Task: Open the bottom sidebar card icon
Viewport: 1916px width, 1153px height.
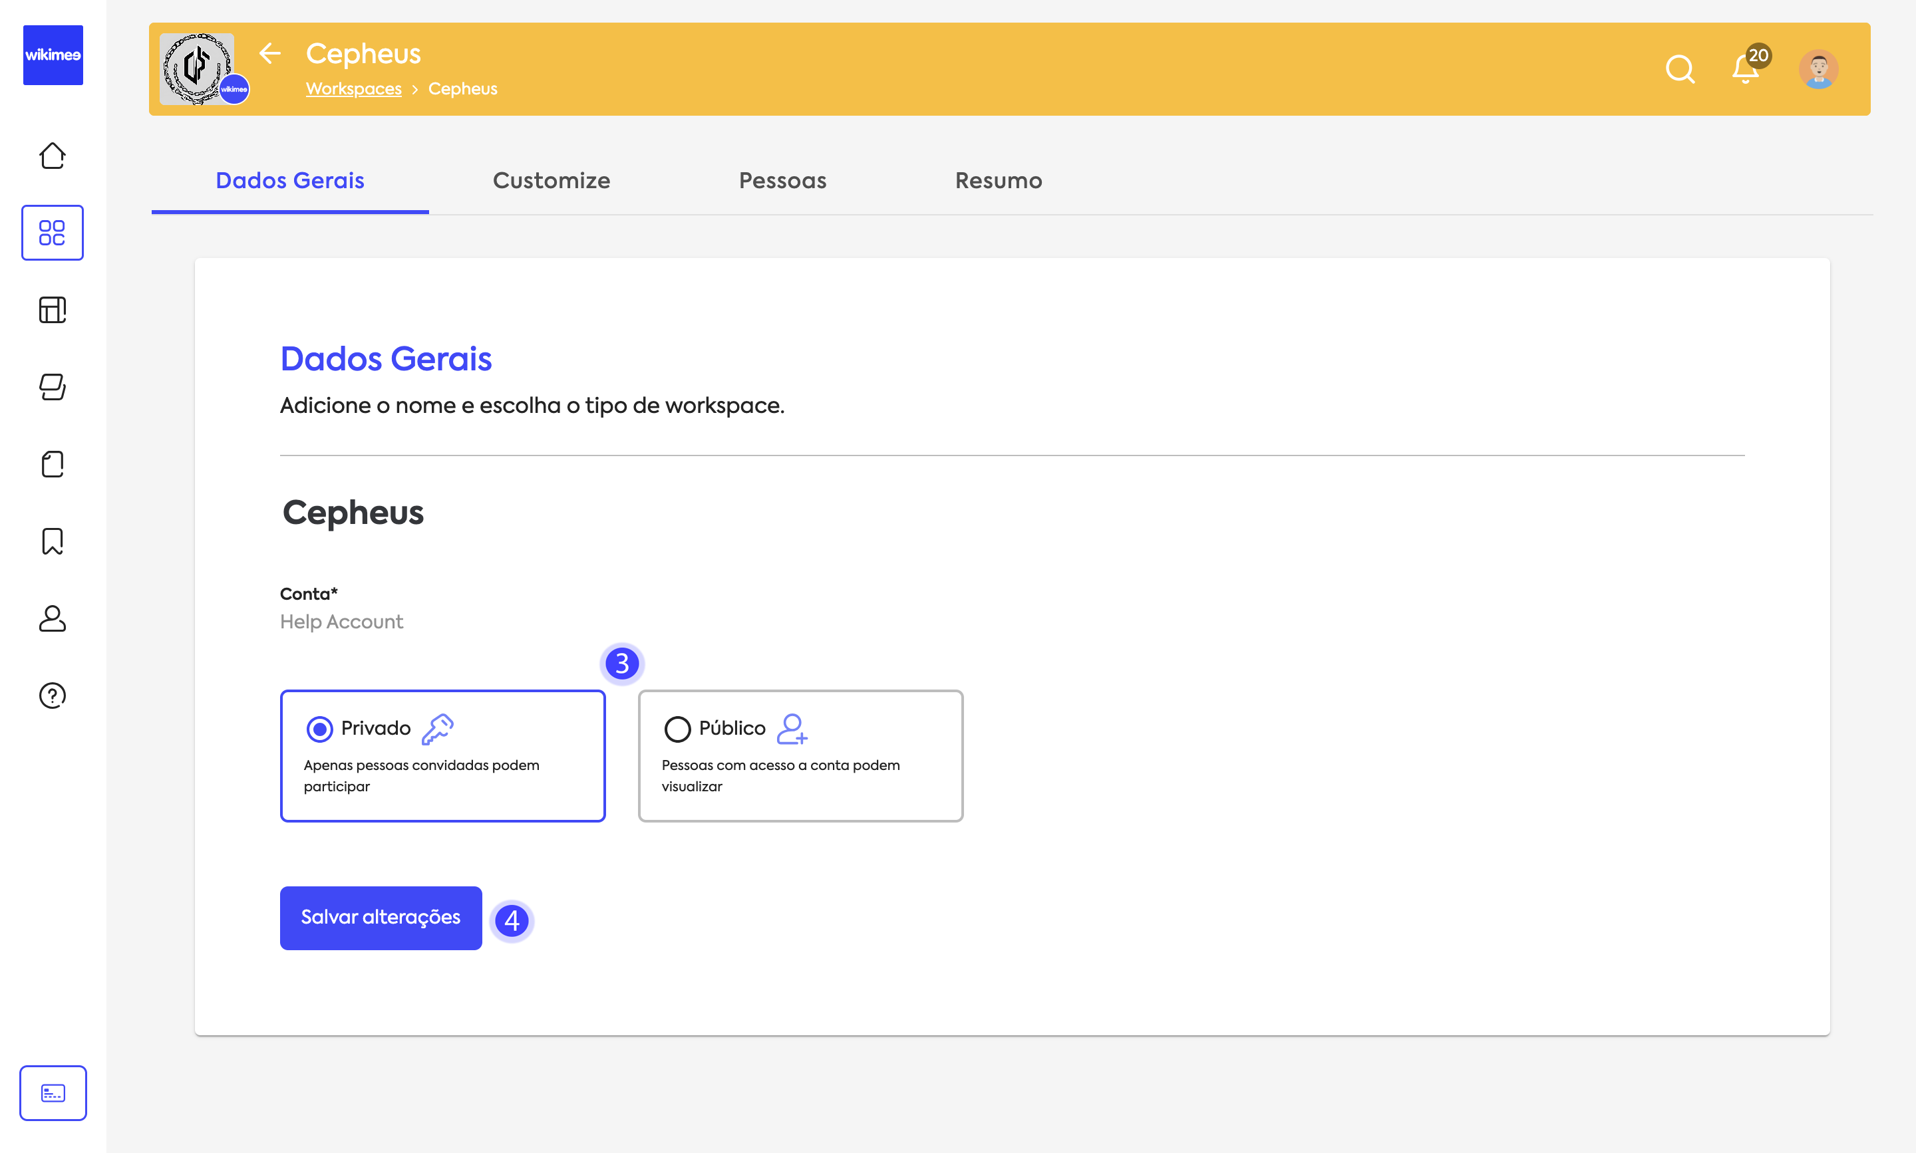Action: coord(52,1092)
